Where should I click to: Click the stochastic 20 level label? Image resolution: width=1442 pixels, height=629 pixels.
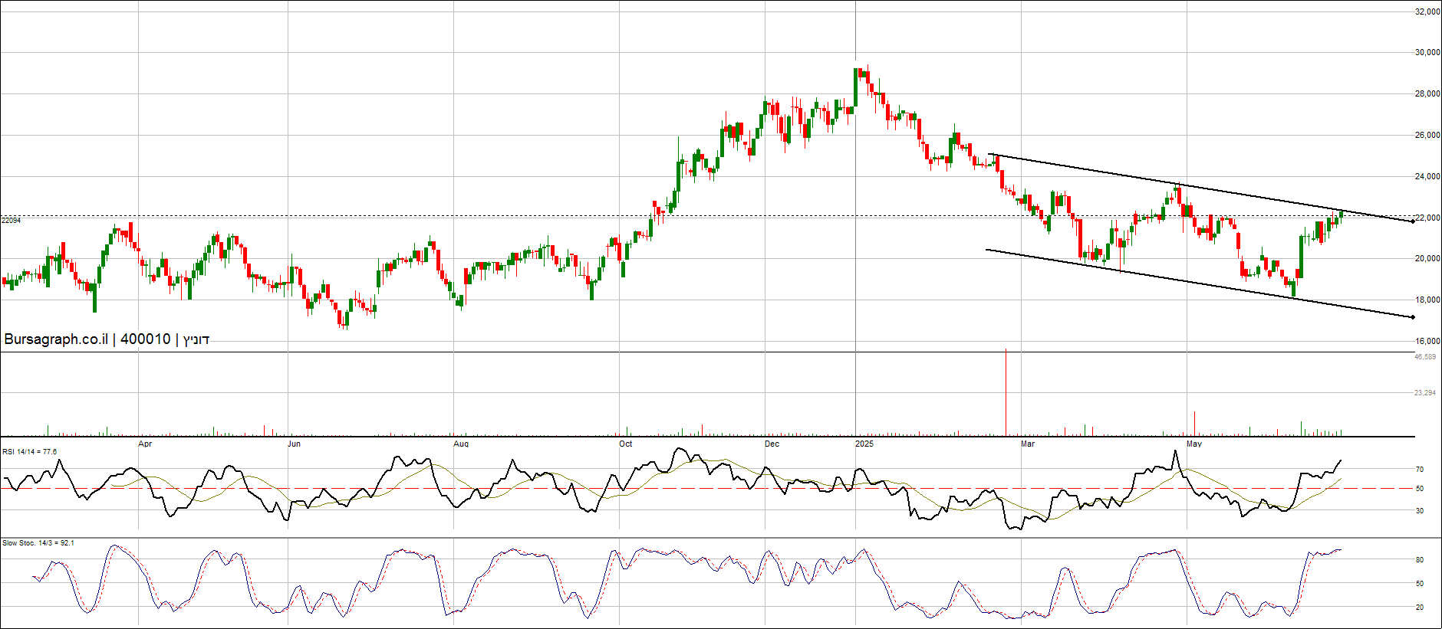click(1420, 608)
